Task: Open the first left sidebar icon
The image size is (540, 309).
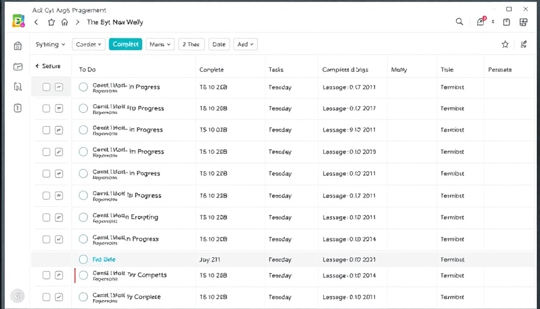Action: coord(18,45)
